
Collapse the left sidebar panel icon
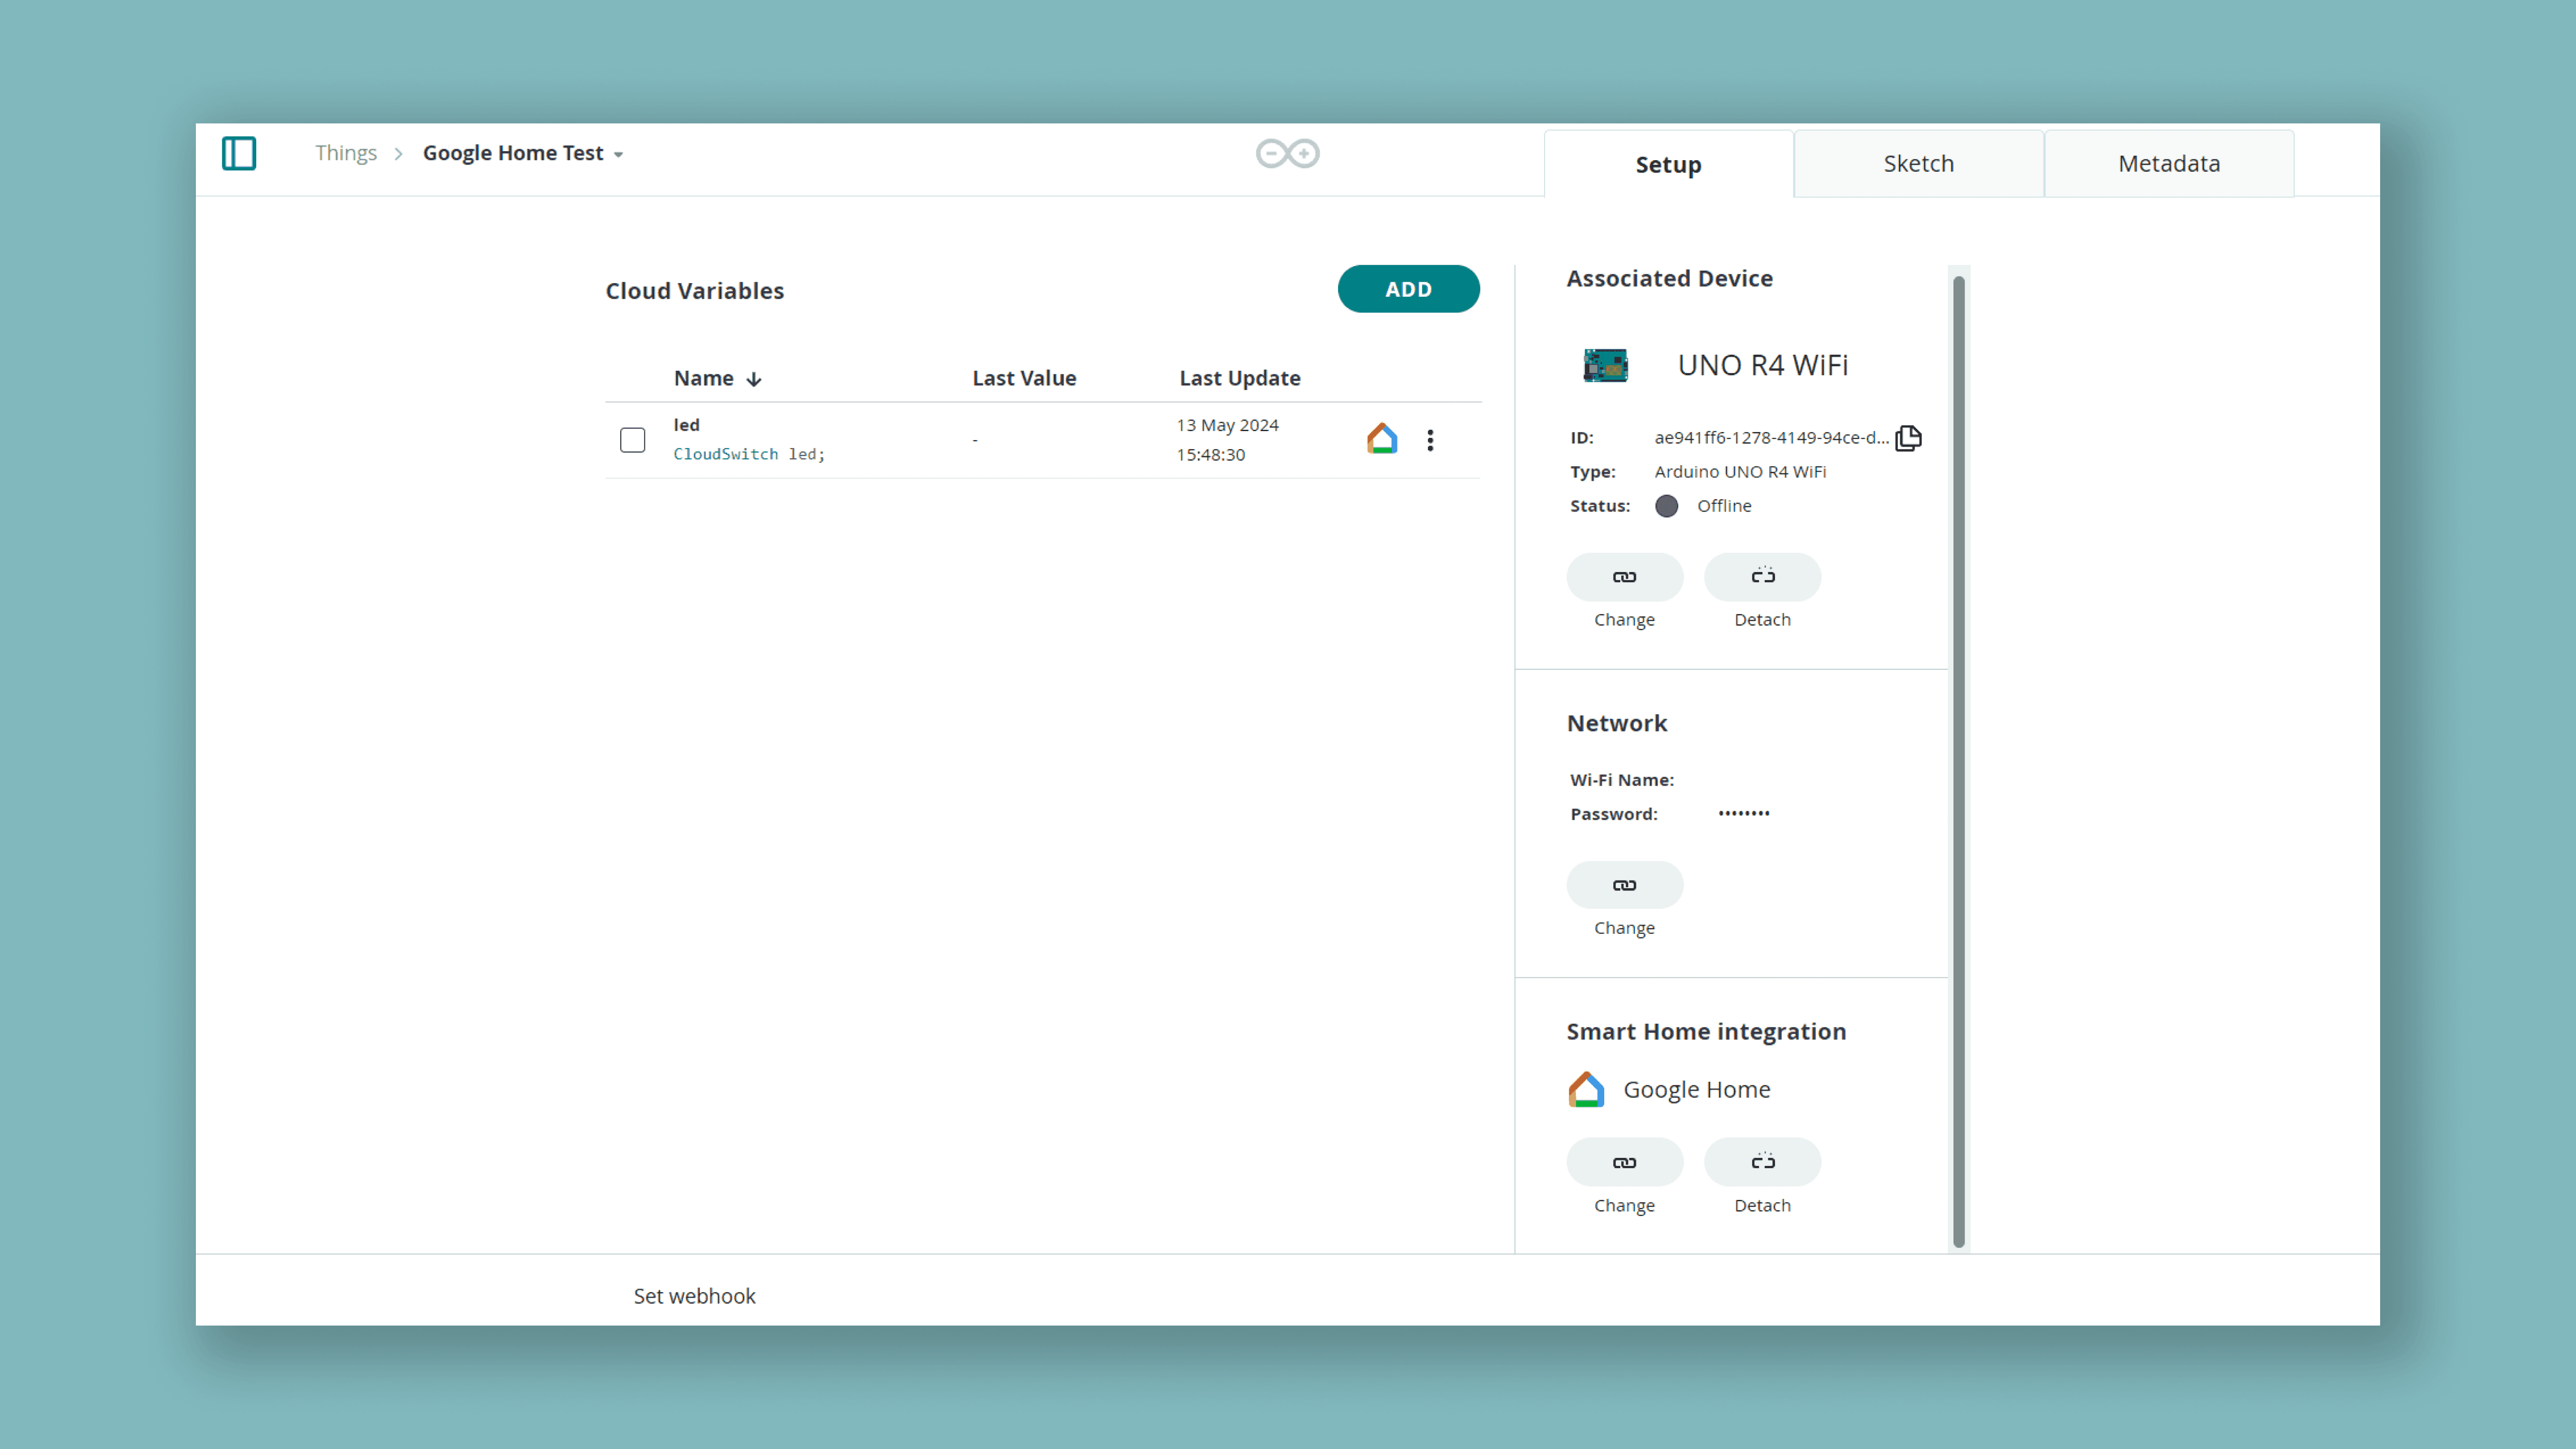tap(239, 153)
